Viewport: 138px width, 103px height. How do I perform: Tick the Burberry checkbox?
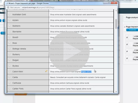tap(9, 54)
